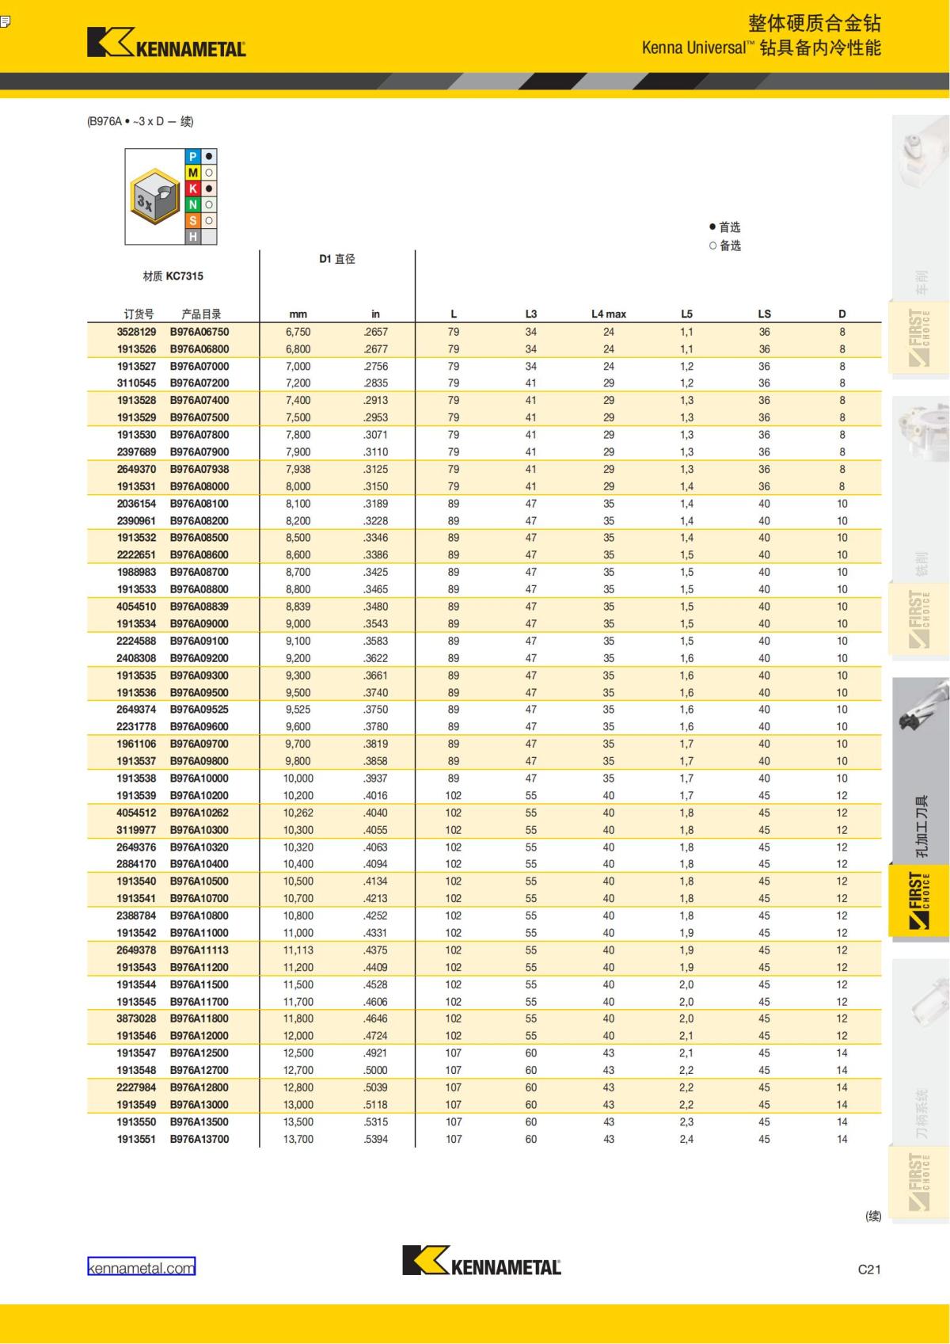Viewport: 950px width, 1344px height.
Task: Click the 整体硬质合金钻 title
Action: 815,23
